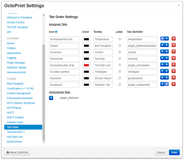Open the ipOnConnect plugin link
Image resolution: width=184 pixels, height=160 pixels.
point(14,142)
